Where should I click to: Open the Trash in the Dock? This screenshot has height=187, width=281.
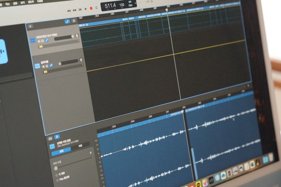point(271,157)
